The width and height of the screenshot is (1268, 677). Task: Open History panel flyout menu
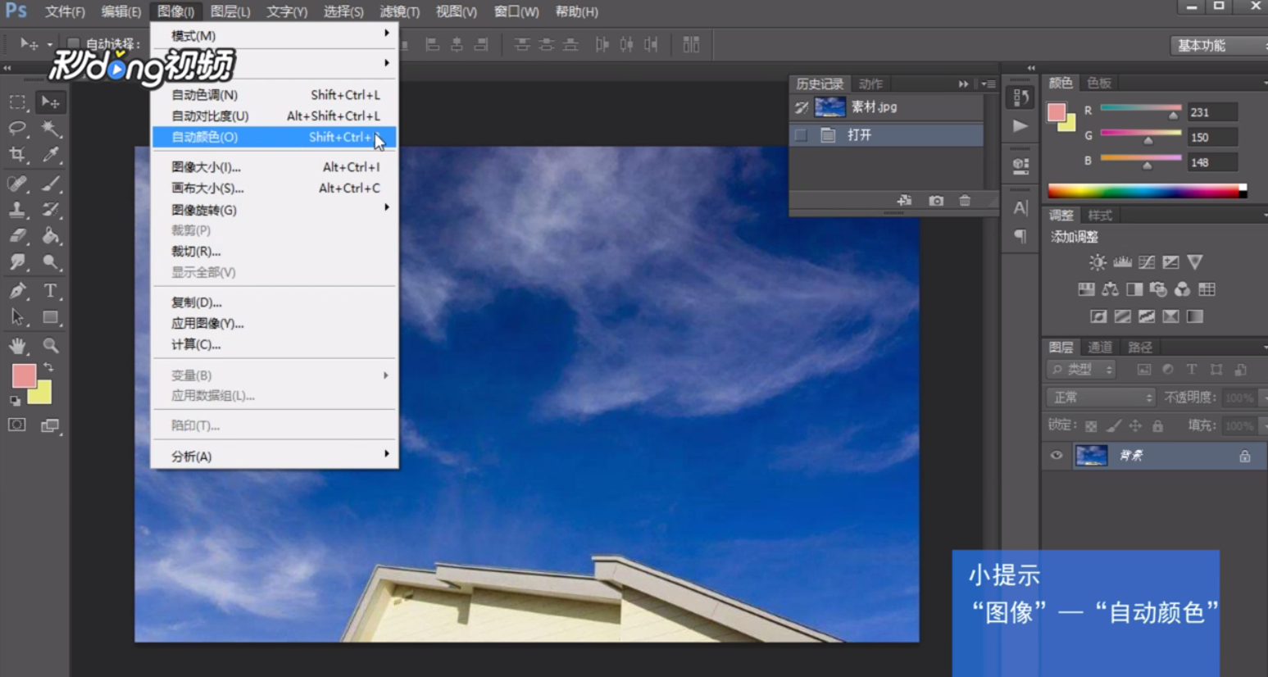pos(988,84)
